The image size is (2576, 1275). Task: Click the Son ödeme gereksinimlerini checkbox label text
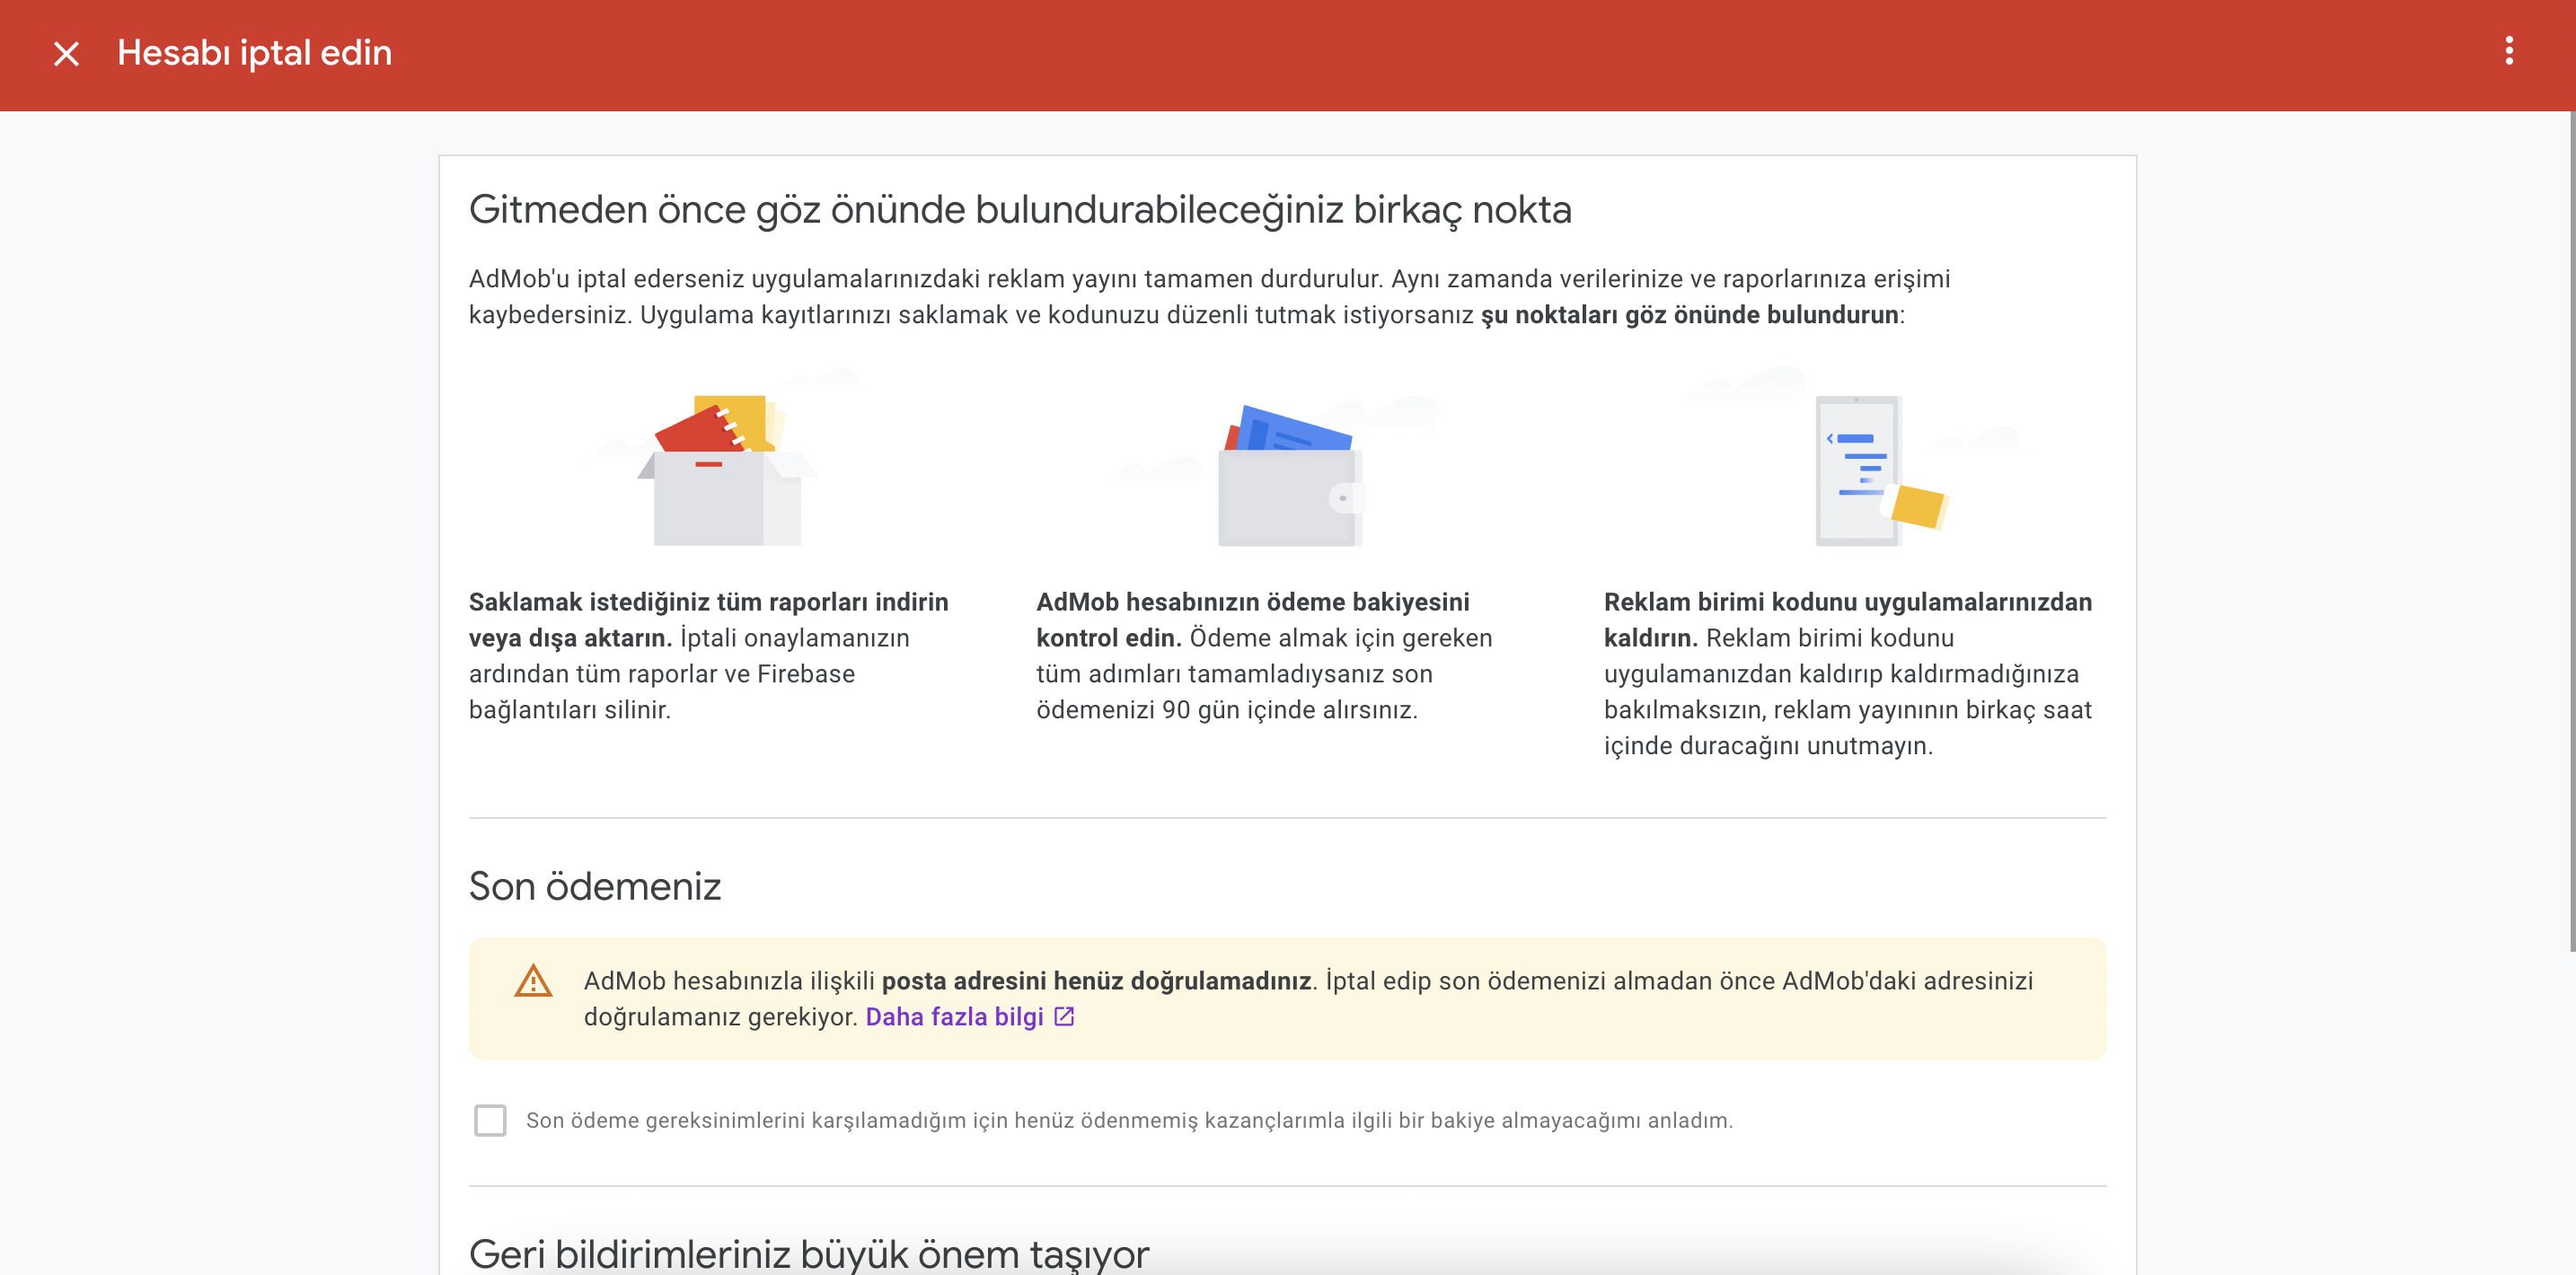pos(1129,1120)
